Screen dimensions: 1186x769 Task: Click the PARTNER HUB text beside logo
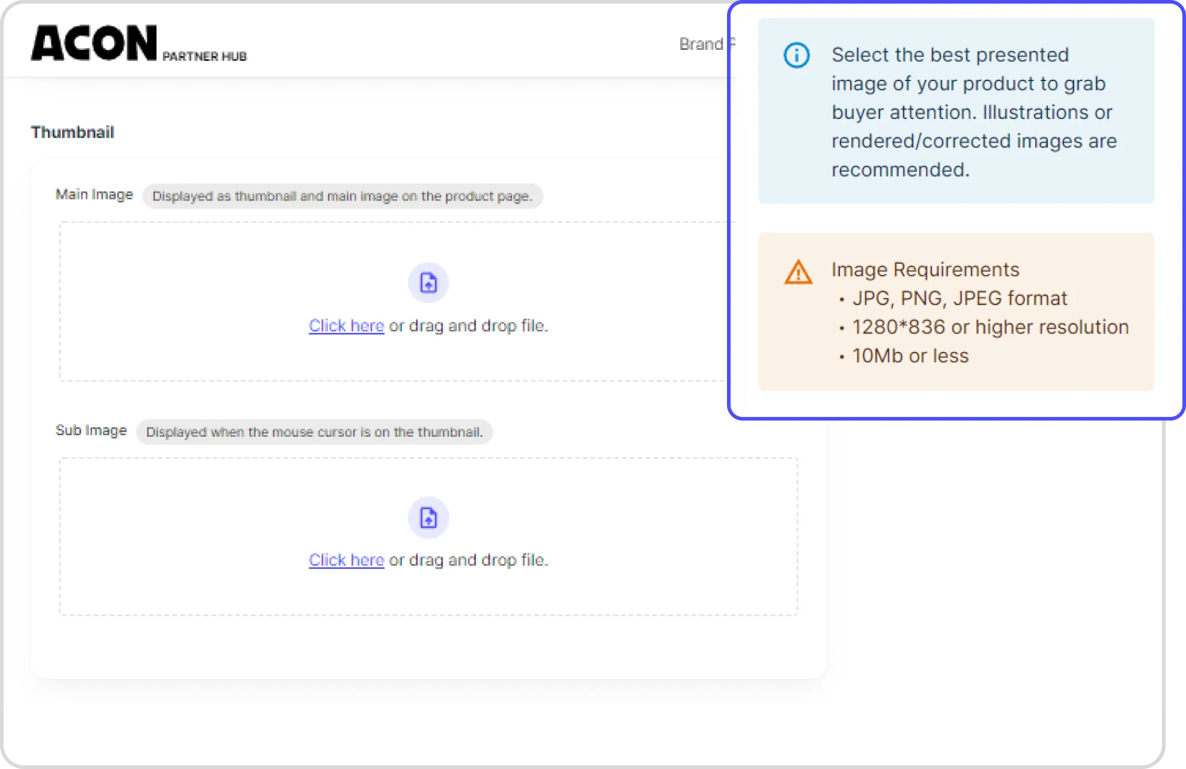click(204, 56)
